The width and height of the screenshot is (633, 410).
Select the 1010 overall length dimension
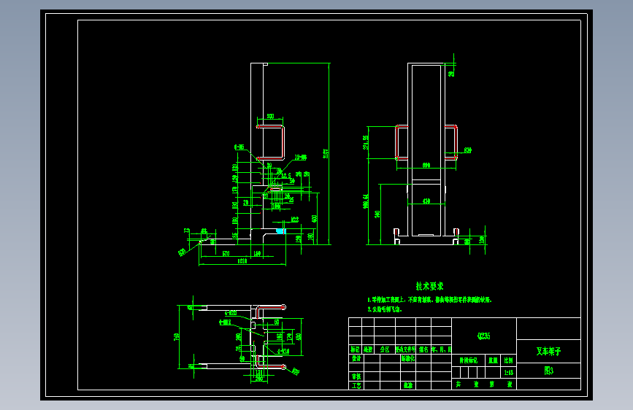242,261
